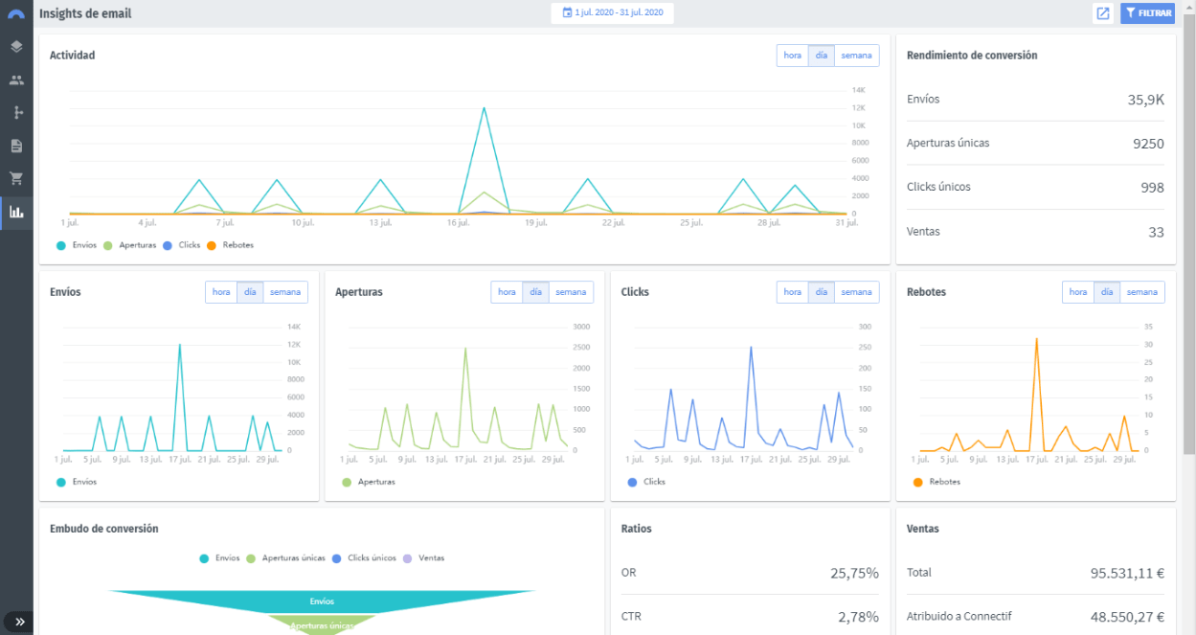This screenshot has height=635, width=1196.
Task: Open the date range picker 1 jul. 2020 - 31 jul. 2020
Action: pos(612,13)
